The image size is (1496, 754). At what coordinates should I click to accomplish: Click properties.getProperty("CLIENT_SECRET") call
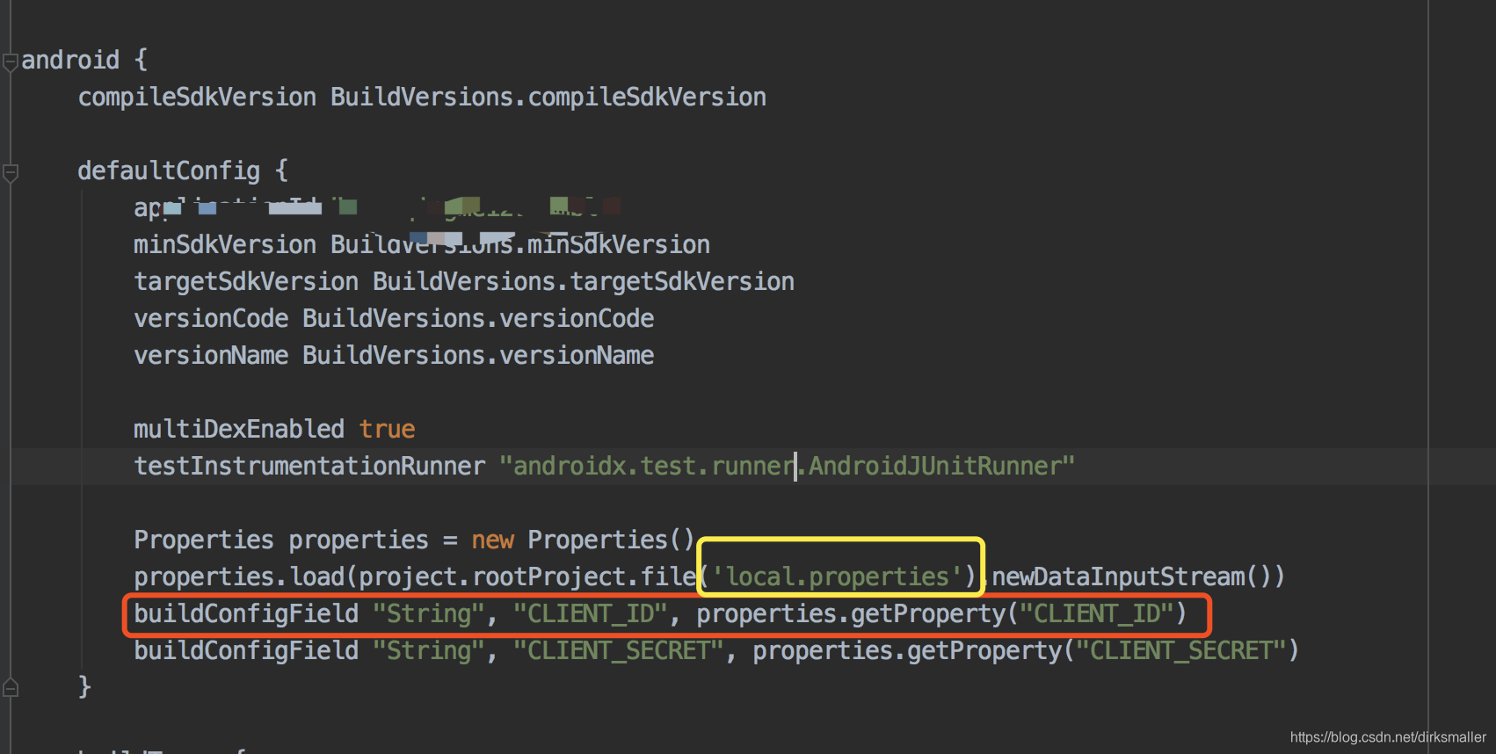pyautogui.click(x=1026, y=650)
